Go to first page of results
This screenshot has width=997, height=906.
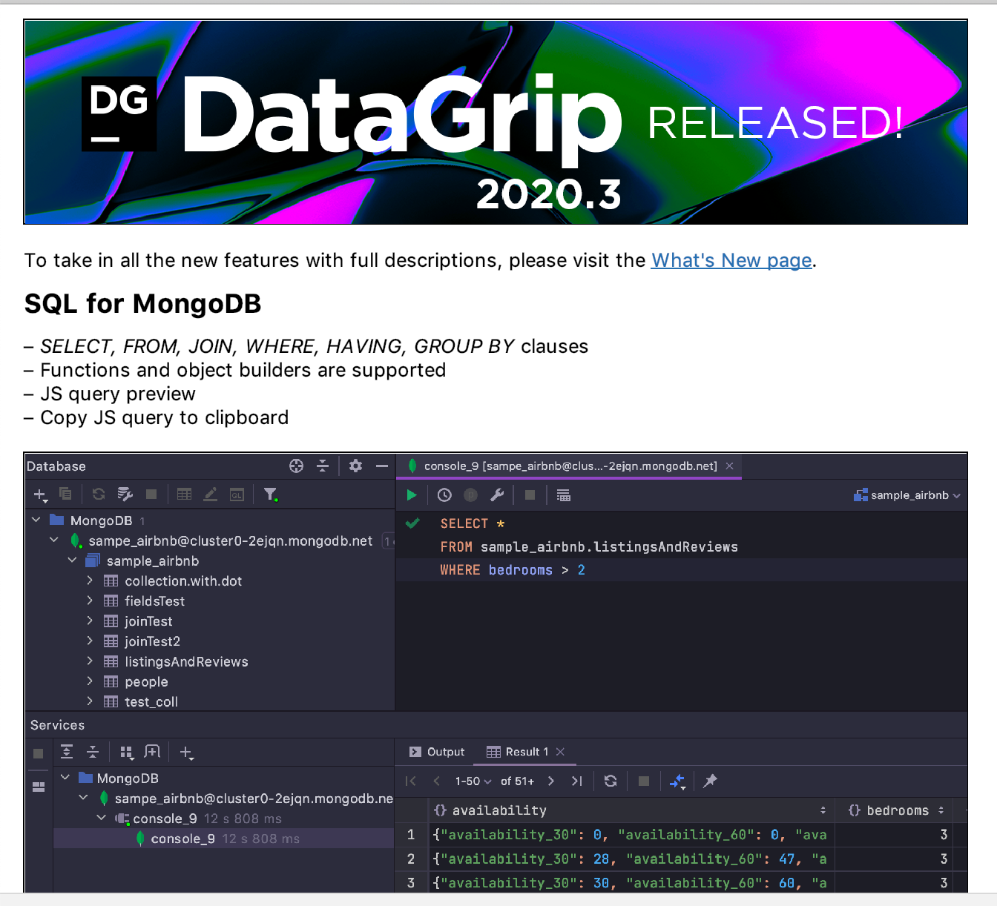[x=411, y=781]
